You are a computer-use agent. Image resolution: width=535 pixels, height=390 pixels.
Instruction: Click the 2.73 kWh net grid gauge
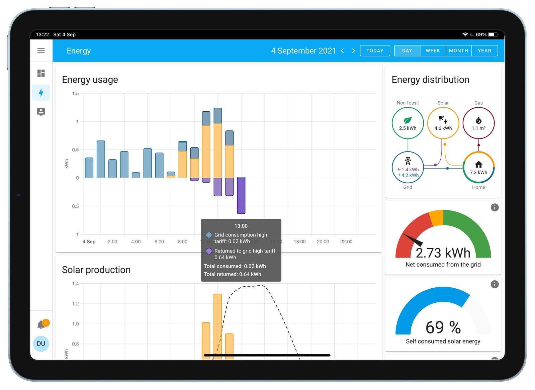coord(443,235)
